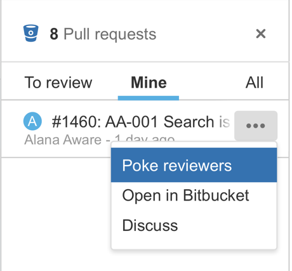This screenshot has height=271, width=292.
Task: Click the 1 day ago timestamp
Action: [x=145, y=138]
